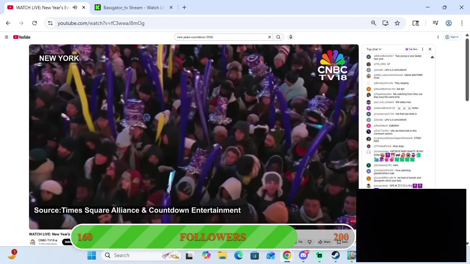Click chat user @RodriMend
The width and height of the screenshot is (470, 264).
coord(381,126)
